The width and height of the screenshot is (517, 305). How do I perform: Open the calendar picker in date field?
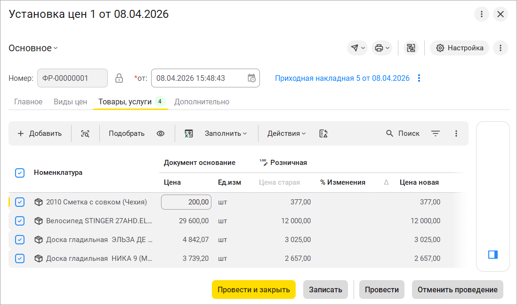pos(252,78)
